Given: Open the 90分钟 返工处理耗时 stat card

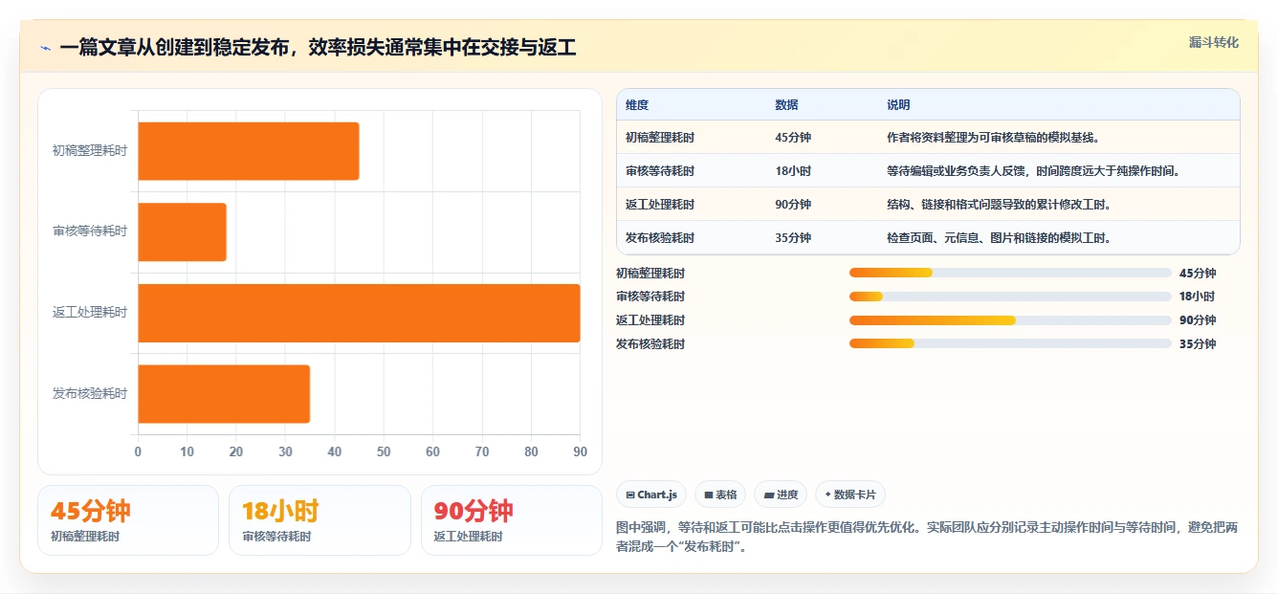Looking at the screenshot, I should tap(512, 520).
